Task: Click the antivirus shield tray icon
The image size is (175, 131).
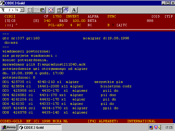Action: [156, 127]
